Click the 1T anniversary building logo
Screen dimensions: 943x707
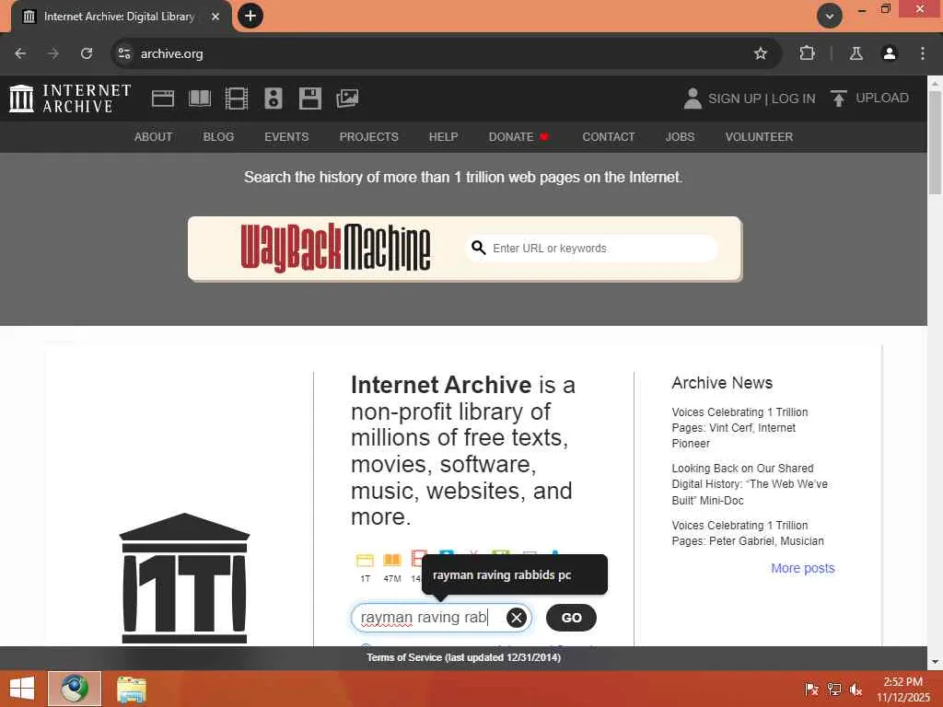click(x=184, y=578)
